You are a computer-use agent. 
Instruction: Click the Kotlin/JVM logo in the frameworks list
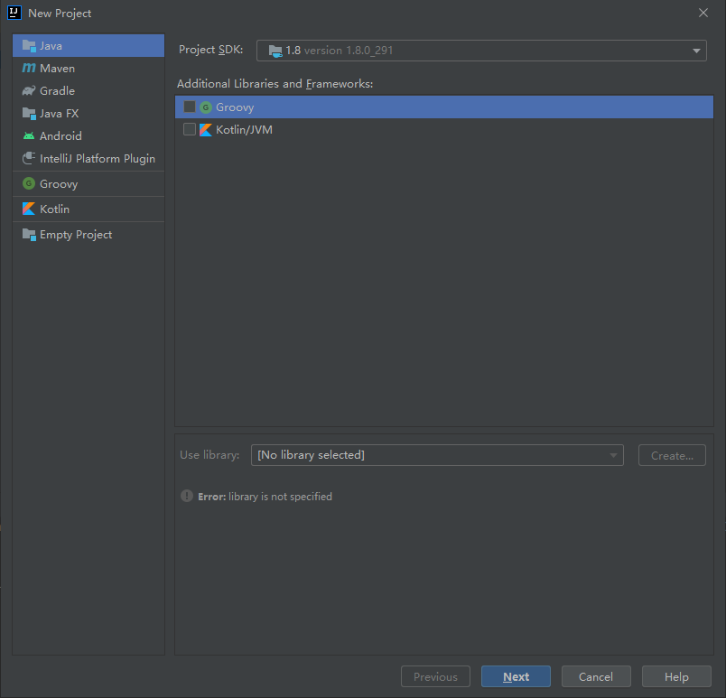(206, 130)
